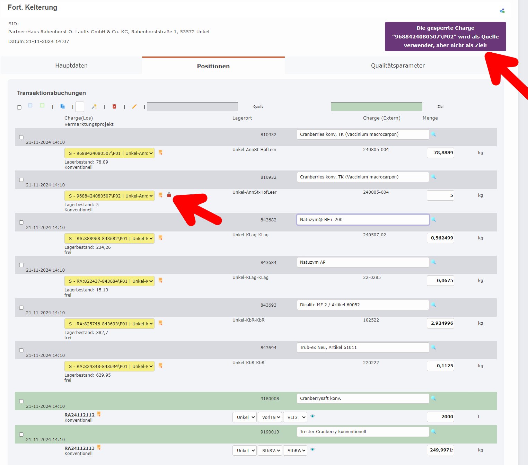Open the Qualitätsparameter tab
528x465 pixels.
(x=398, y=65)
